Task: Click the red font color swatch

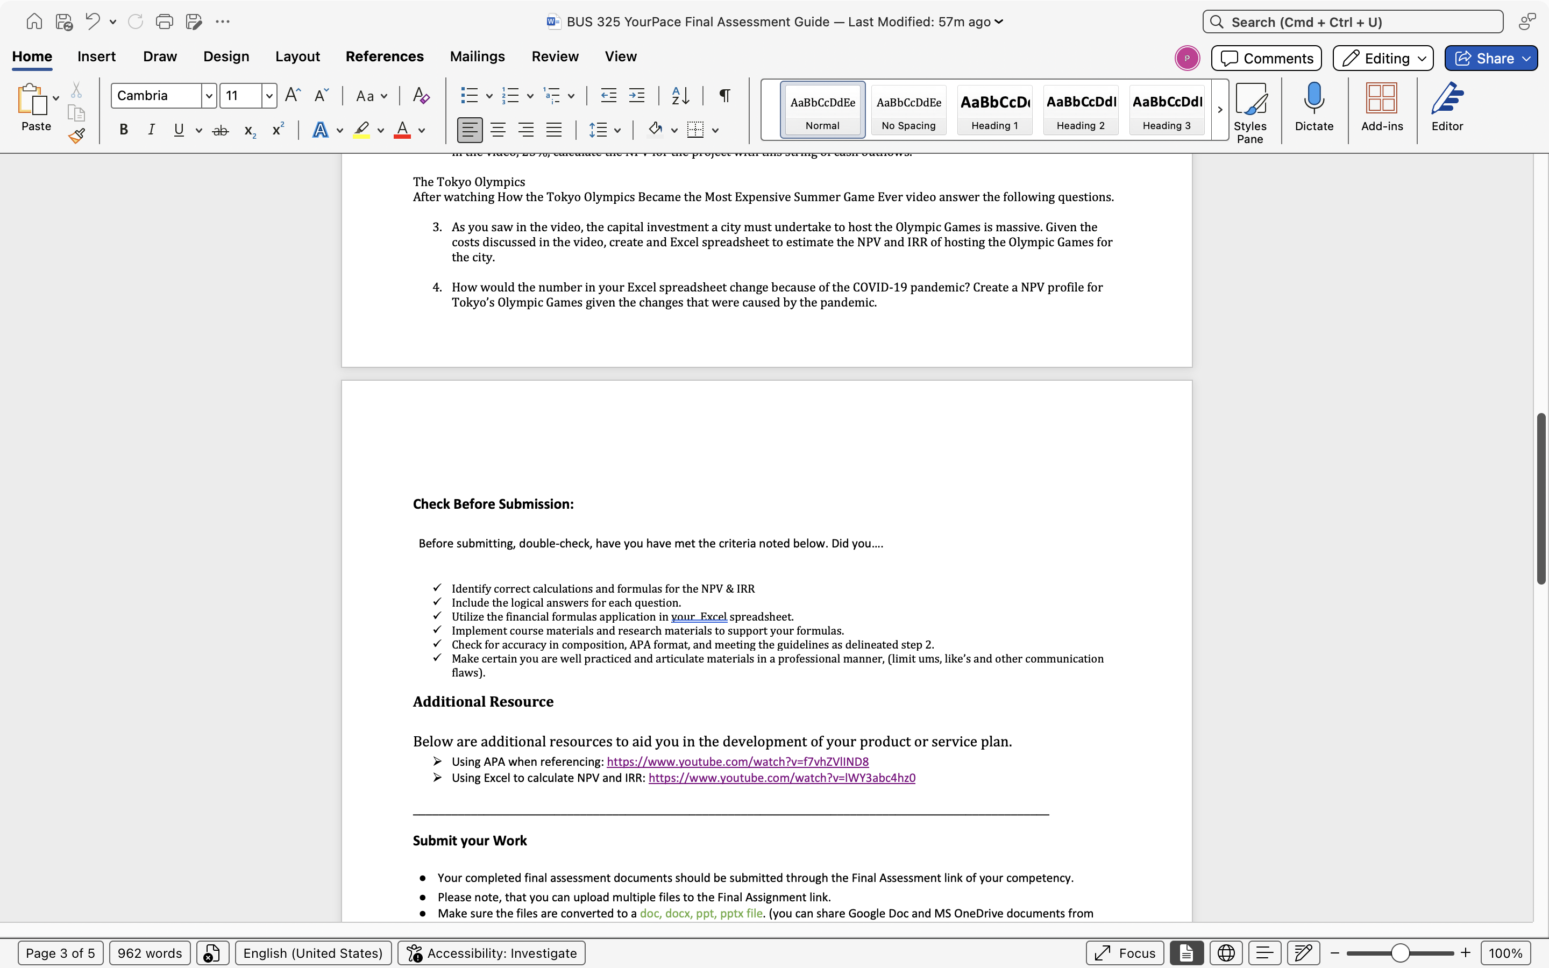Action: [x=402, y=130]
